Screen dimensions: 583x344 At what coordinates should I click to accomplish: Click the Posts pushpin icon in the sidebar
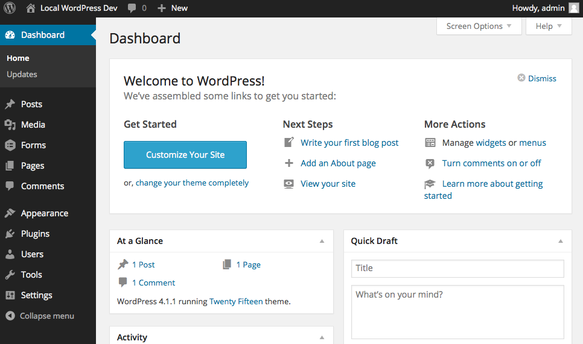tap(10, 104)
